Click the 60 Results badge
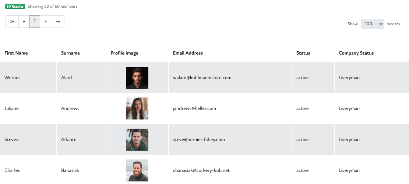 coord(15,6)
